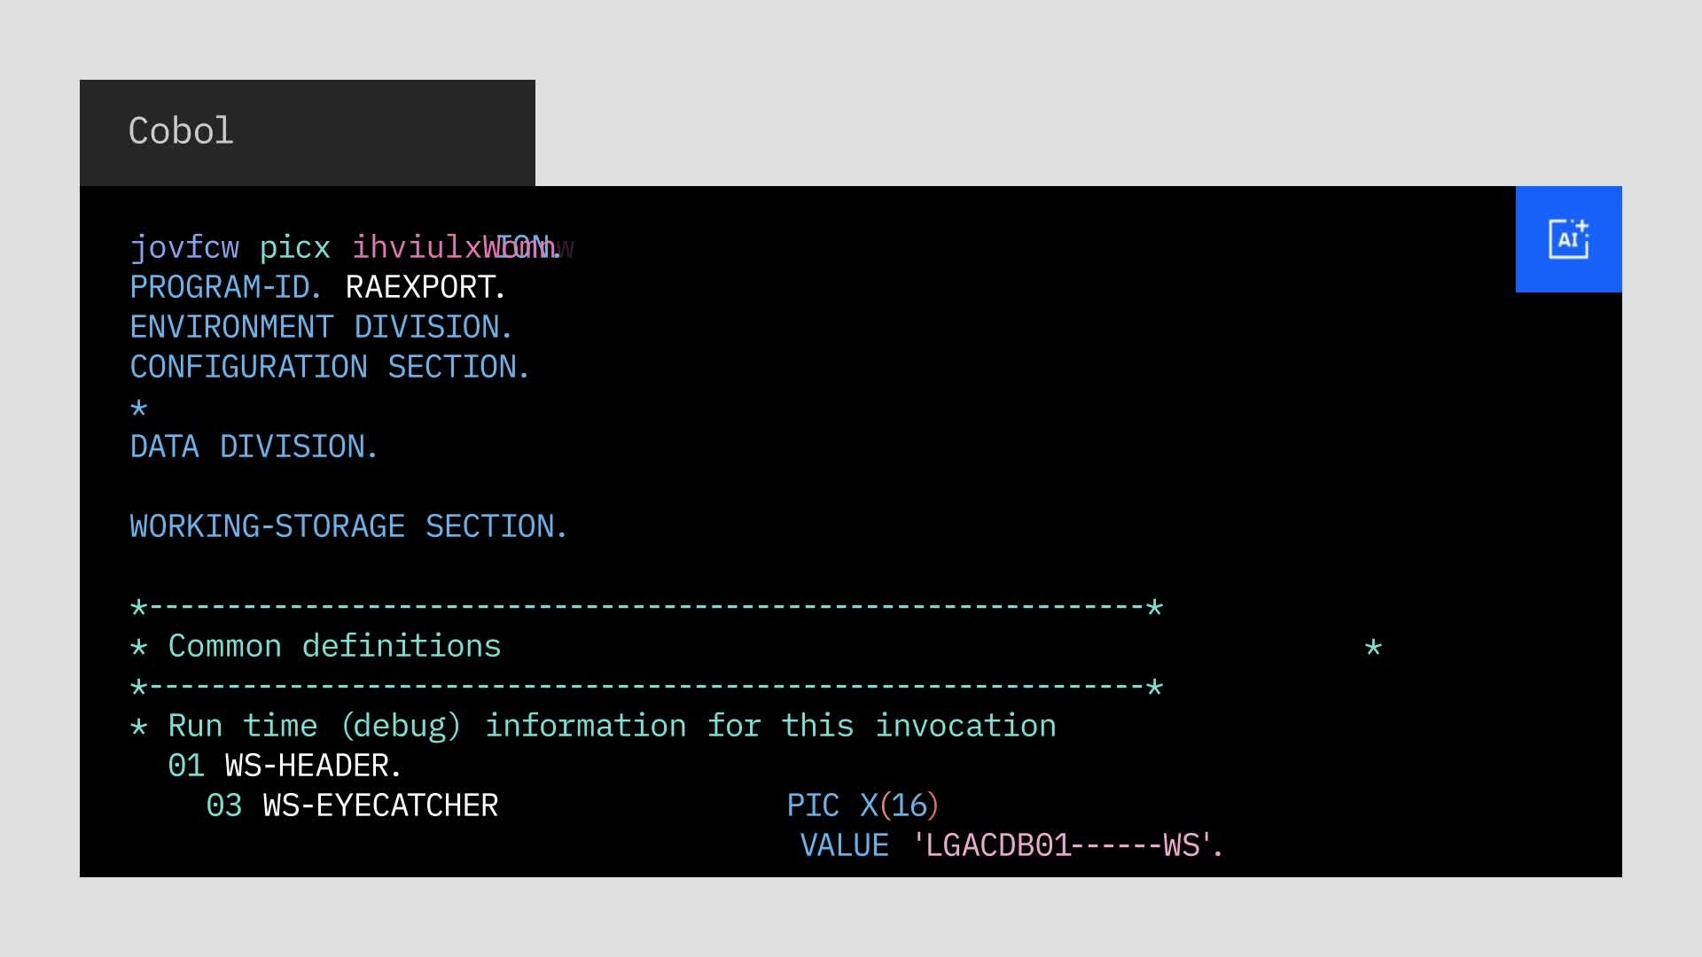Click the 03 level number

(224, 805)
